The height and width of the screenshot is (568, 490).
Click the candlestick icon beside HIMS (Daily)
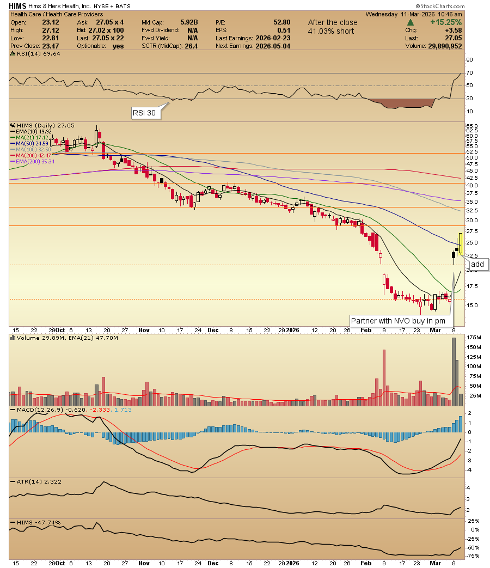click(13, 125)
